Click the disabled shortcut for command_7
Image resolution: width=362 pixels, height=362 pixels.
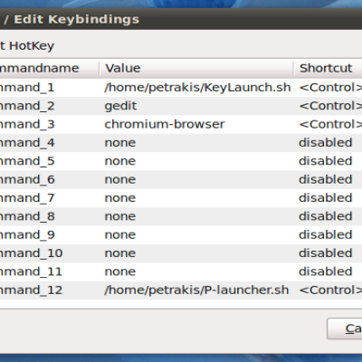pos(326,198)
